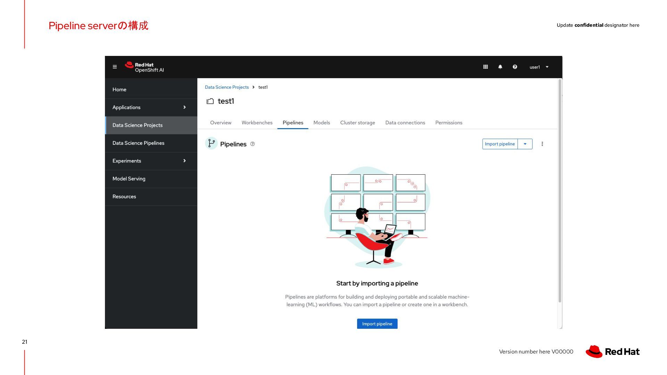
Task: Switch to the Models tab
Action: pos(322,123)
